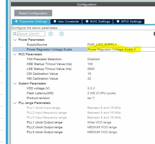Select the PWR_LDO_SUPPLY value

tap(102, 45)
